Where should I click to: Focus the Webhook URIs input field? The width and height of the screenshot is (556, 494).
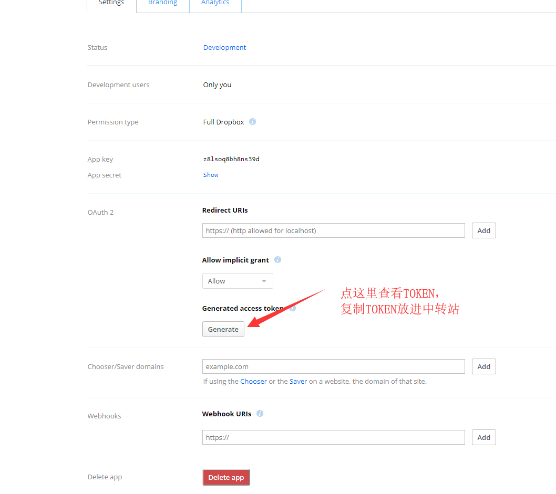(x=333, y=437)
